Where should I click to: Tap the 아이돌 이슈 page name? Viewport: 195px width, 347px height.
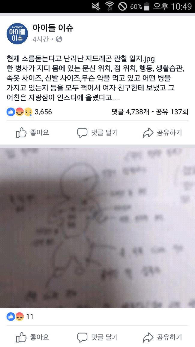coord(53,28)
